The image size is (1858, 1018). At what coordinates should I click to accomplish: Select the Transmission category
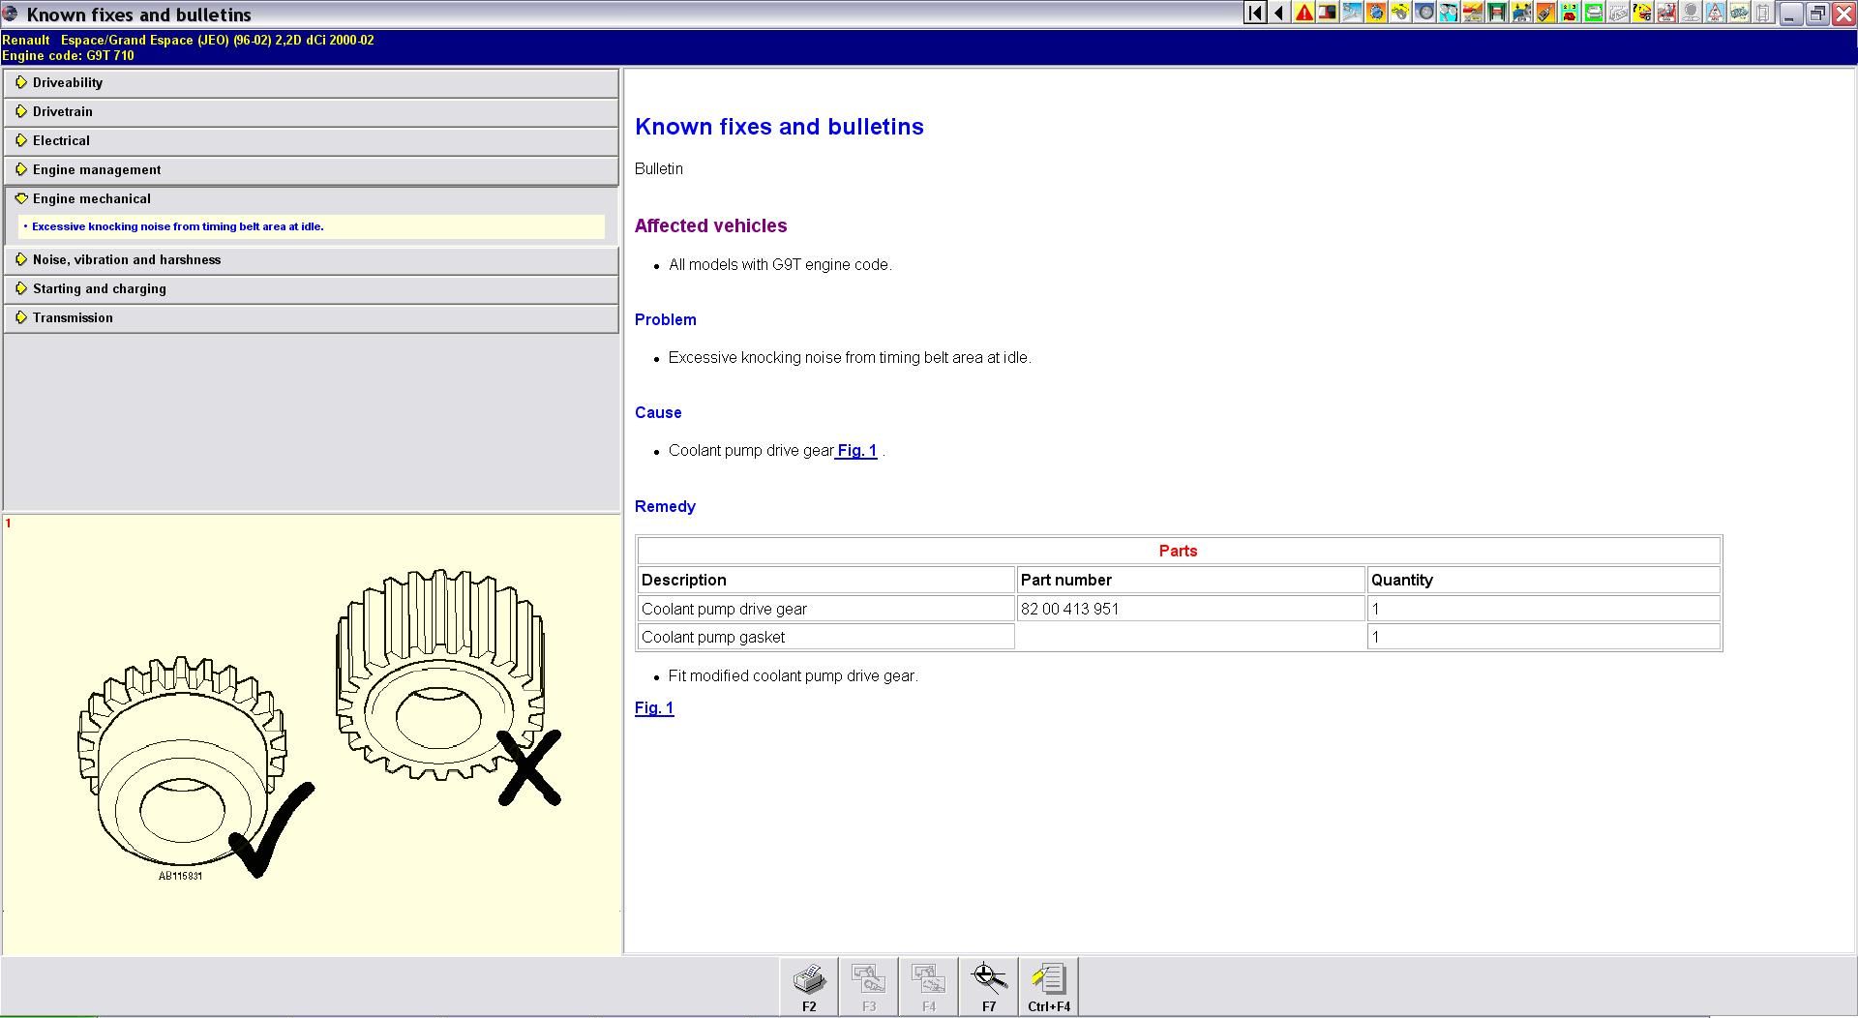pos(73,317)
